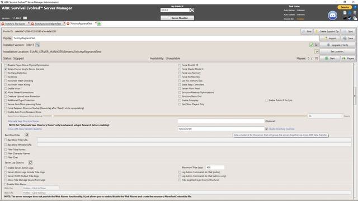Open the Server Monitor

pos(177,18)
